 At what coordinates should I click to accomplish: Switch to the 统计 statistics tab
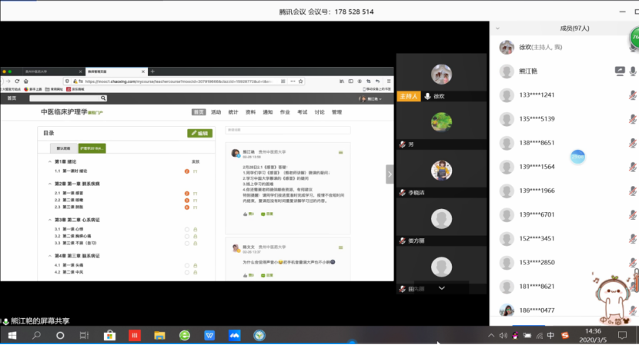pyautogui.click(x=233, y=112)
